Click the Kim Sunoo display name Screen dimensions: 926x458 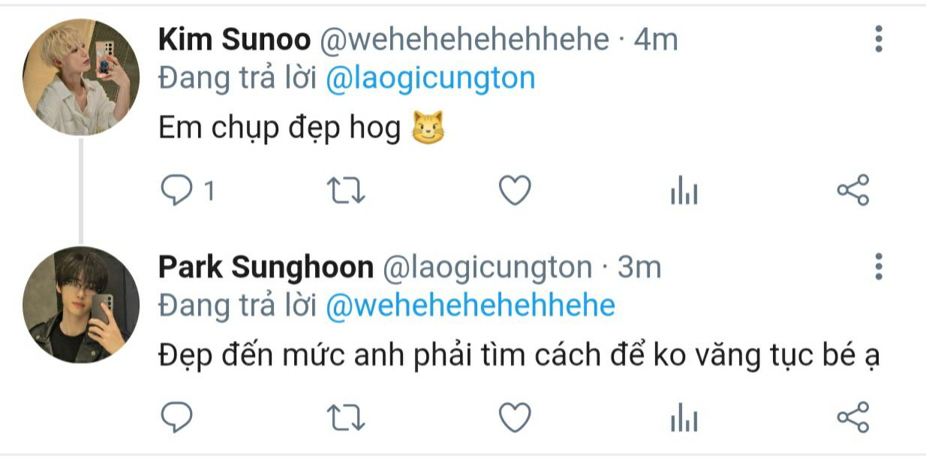tap(234, 40)
